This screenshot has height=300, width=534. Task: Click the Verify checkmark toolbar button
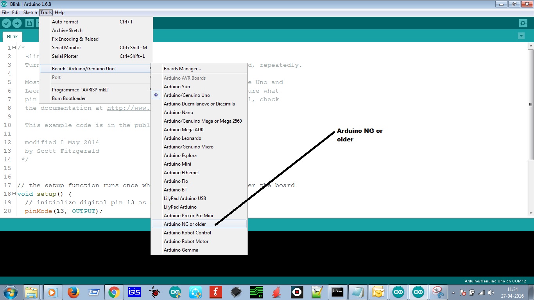[x=6, y=23]
